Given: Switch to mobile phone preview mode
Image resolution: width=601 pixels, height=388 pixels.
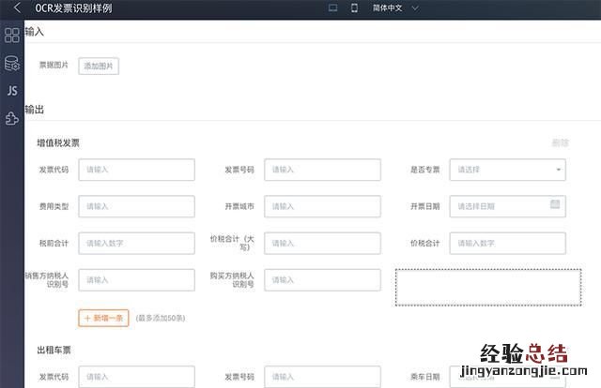Looking at the screenshot, I should [x=354, y=7].
